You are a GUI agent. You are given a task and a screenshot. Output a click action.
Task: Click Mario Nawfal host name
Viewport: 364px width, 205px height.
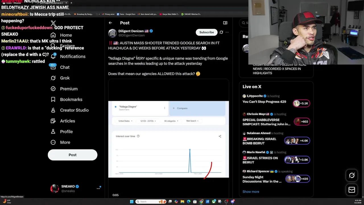[256, 152]
